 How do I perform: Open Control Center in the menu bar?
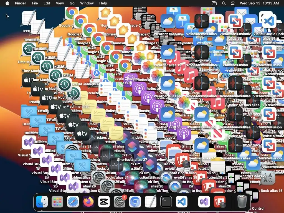click(233, 3)
